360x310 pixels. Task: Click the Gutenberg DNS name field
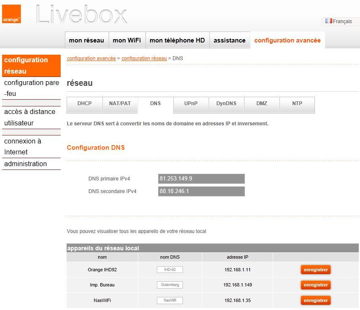170,285
